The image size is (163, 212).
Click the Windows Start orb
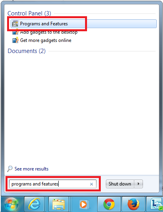click(x=11, y=204)
